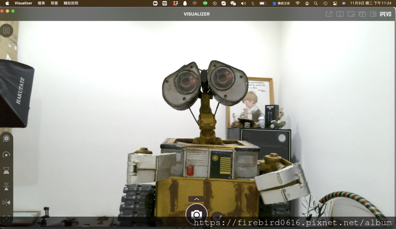Click the IPEVO logo in title bar
The width and height of the screenshot is (396, 229).
(x=386, y=14)
